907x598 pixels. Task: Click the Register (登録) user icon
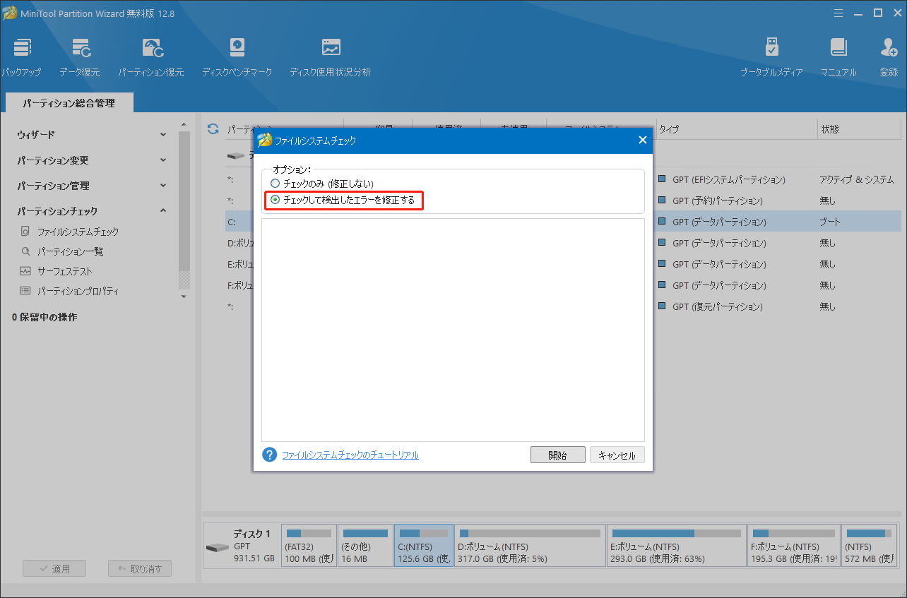pos(889,48)
